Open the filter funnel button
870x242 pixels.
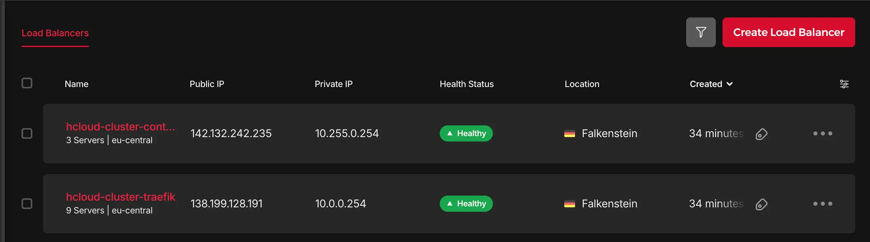click(x=700, y=32)
